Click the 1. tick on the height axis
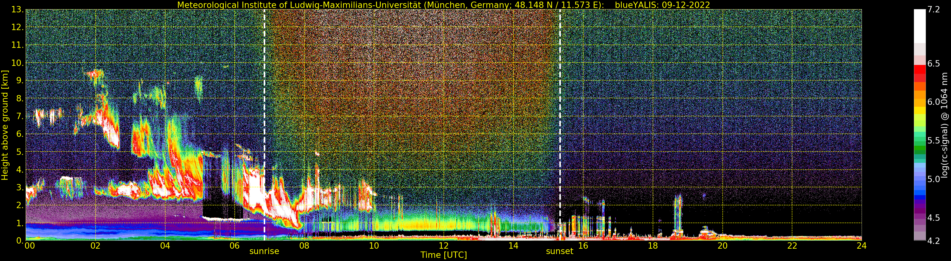This screenshot has height=261, width=951. pos(20,223)
